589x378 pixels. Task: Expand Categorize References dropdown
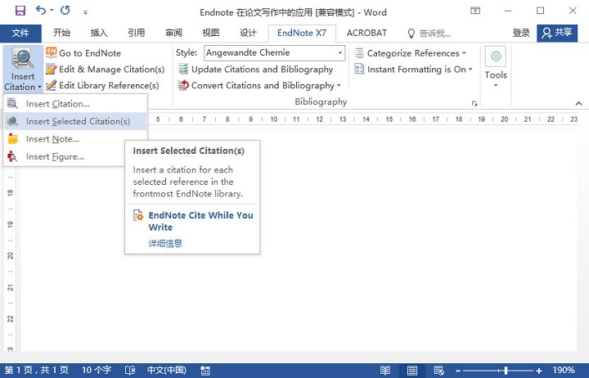click(x=465, y=53)
